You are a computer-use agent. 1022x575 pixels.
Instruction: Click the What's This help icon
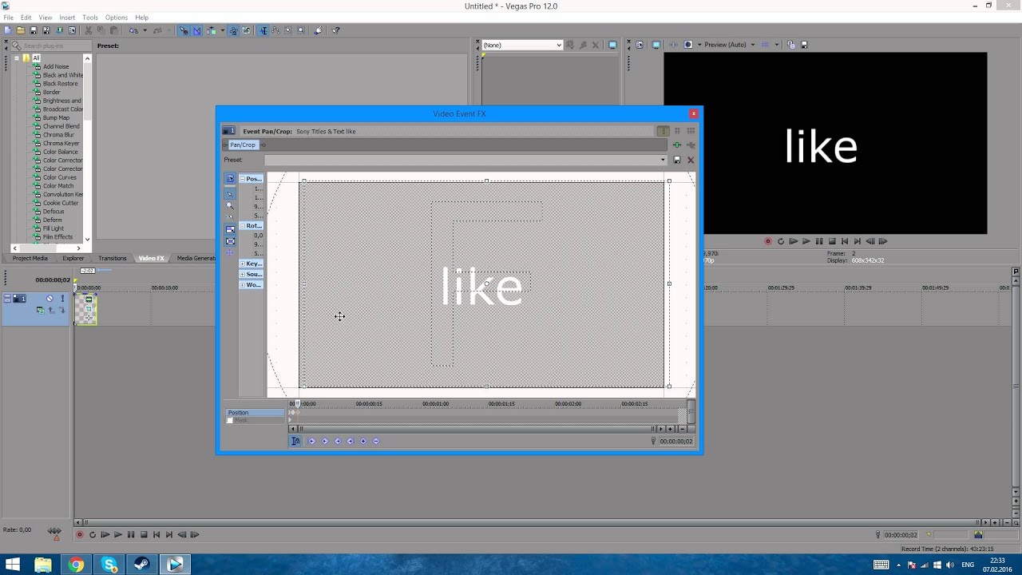point(335,30)
